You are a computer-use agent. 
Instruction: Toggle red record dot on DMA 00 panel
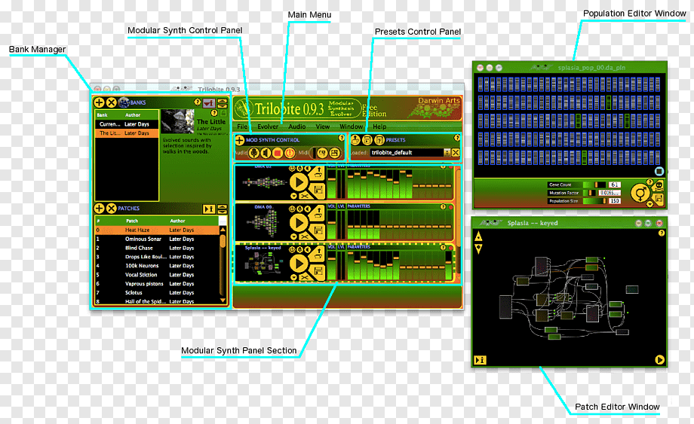[450, 208]
